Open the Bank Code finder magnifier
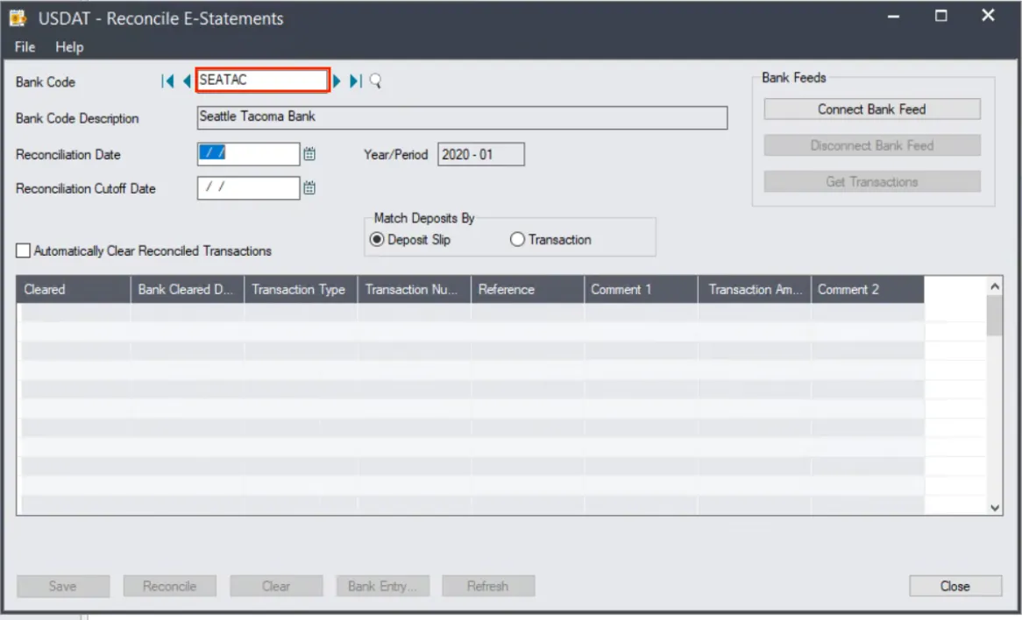The image size is (1022, 620). click(375, 81)
